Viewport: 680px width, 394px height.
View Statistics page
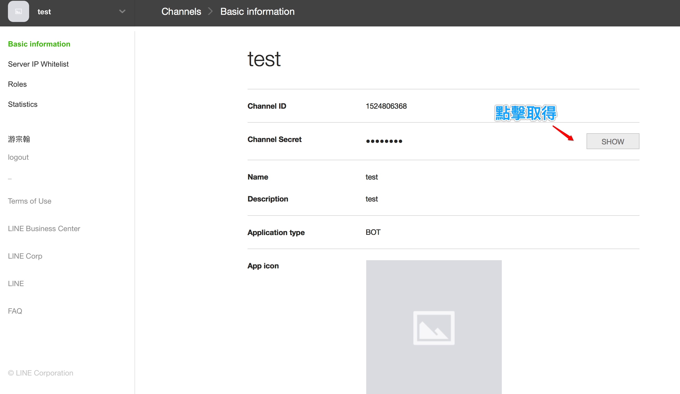coord(23,104)
